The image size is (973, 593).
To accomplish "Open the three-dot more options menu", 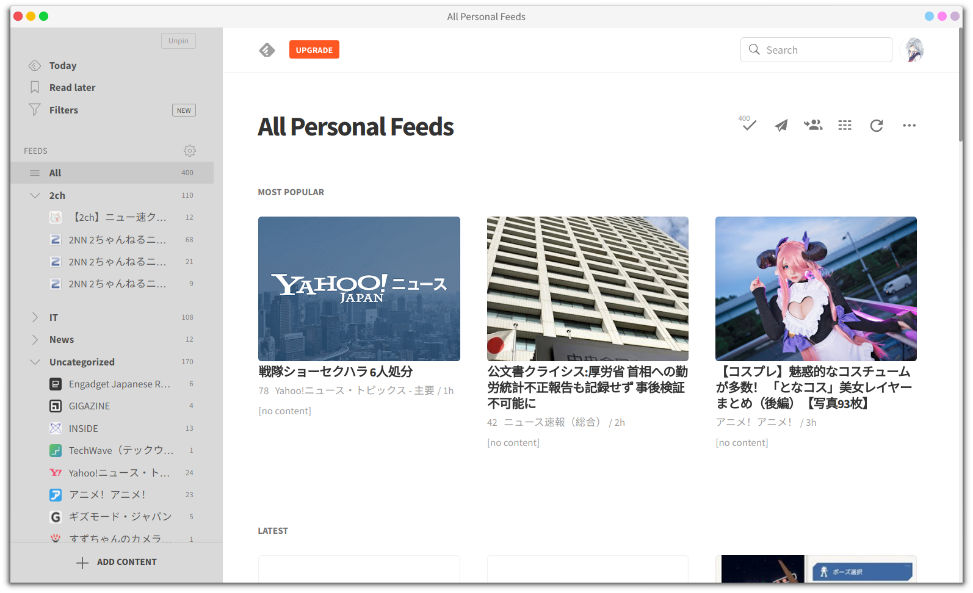I will (x=909, y=126).
